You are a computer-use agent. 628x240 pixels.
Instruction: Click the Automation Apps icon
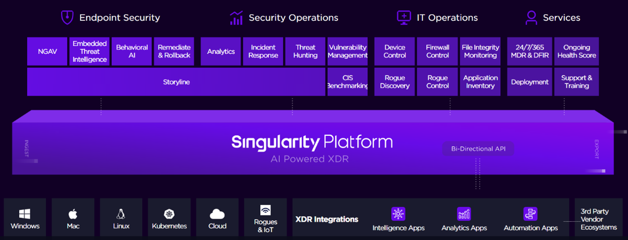(530, 214)
